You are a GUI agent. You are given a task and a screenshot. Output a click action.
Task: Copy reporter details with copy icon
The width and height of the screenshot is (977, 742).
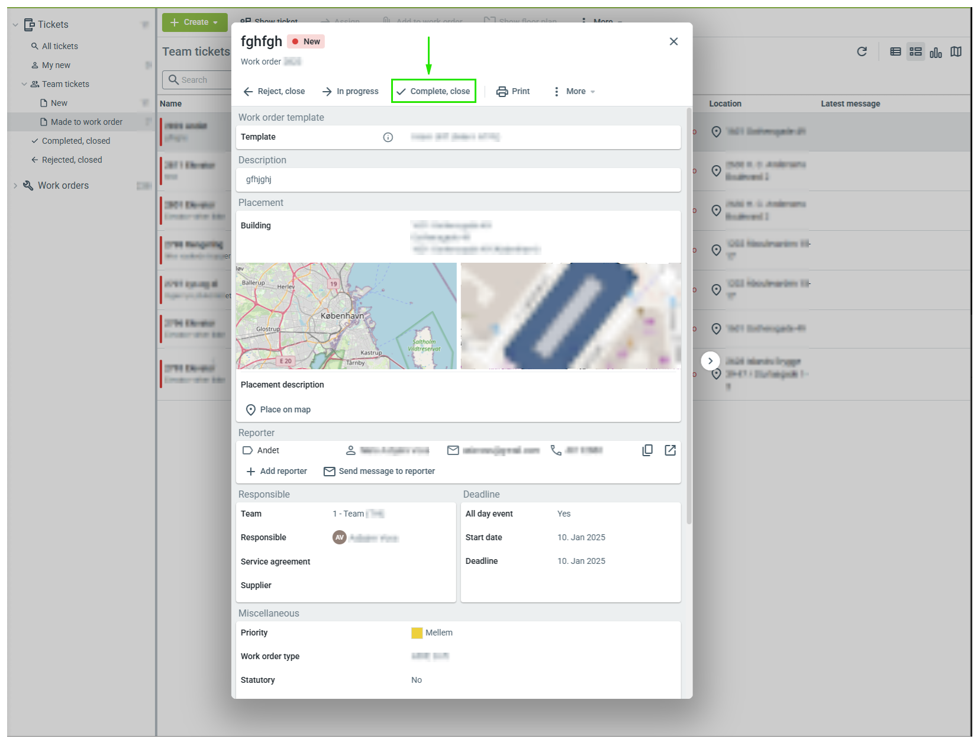coord(647,450)
